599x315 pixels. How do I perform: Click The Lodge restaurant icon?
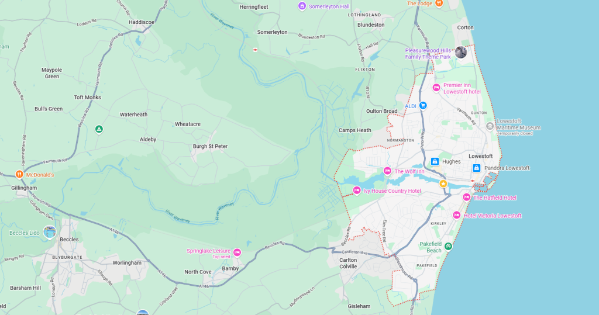(439, 4)
